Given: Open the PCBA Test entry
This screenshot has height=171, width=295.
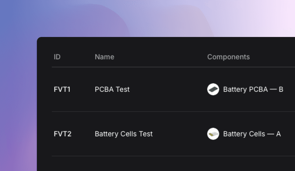Looking at the screenshot, I should click(x=112, y=89).
